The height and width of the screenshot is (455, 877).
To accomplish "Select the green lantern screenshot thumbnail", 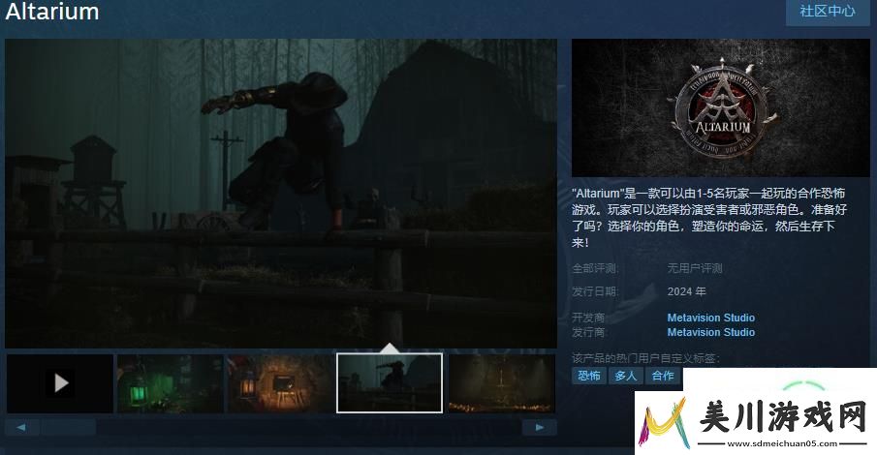I will (170, 383).
